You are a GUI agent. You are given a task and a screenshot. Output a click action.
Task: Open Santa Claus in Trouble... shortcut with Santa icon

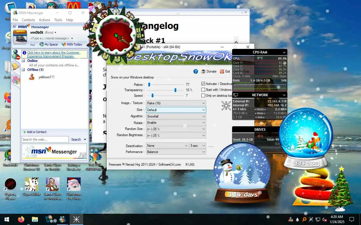coord(53,189)
